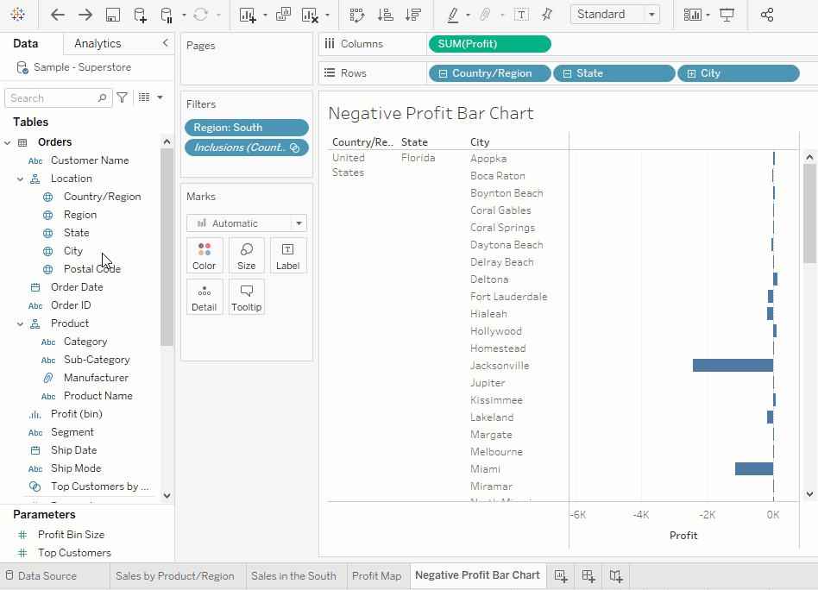Click the Undo back arrow

[58, 15]
